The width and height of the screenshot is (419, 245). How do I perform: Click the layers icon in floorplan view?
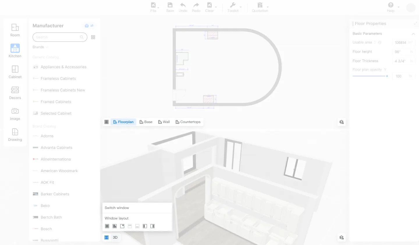pos(342,122)
